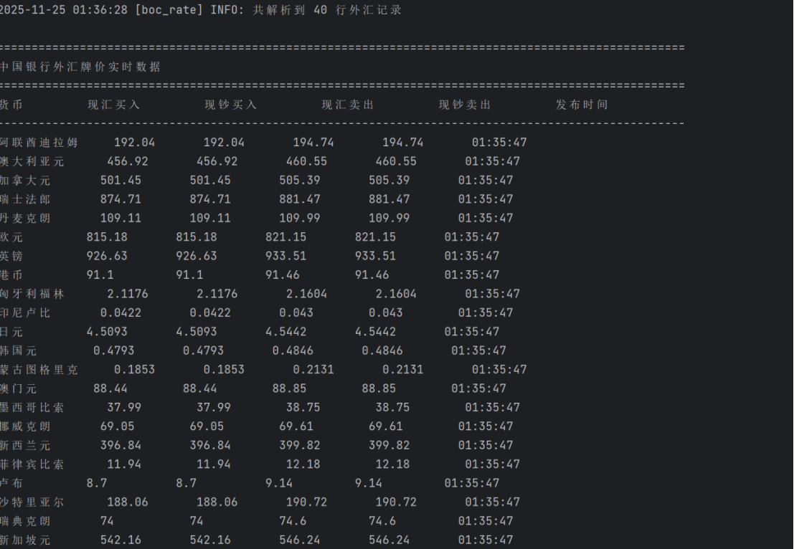
Task: Click 现钞卖出 value 0.2131 for 蒙古图格里克
Action: pos(402,369)
